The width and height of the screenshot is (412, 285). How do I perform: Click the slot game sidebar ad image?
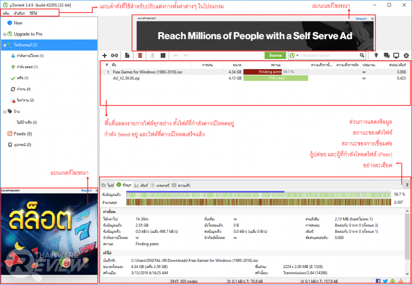coord(49,234)
